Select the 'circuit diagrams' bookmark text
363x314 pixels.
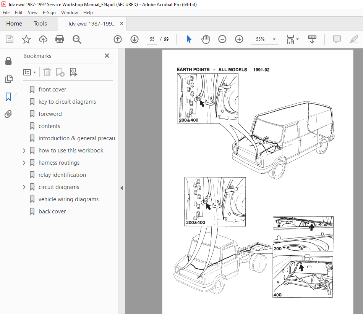pyautogui.click(x=59, y=187)
